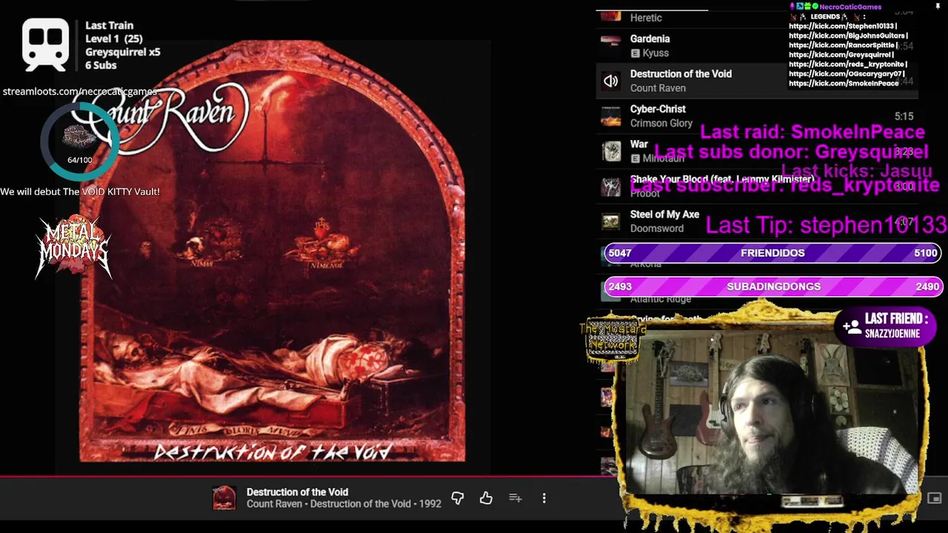This screenshot has height=533, width=948.
Task: Click the Last raid: SmokeInPeace text
Action: coord(812,132)
